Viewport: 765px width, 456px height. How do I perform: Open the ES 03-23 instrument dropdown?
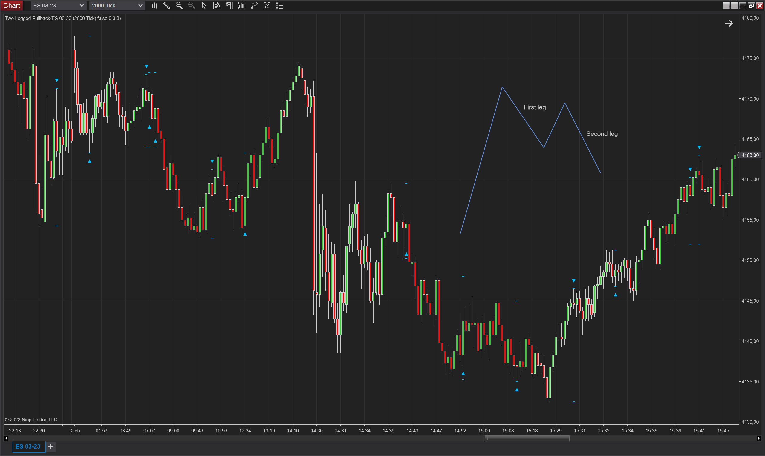coord(59,6)
